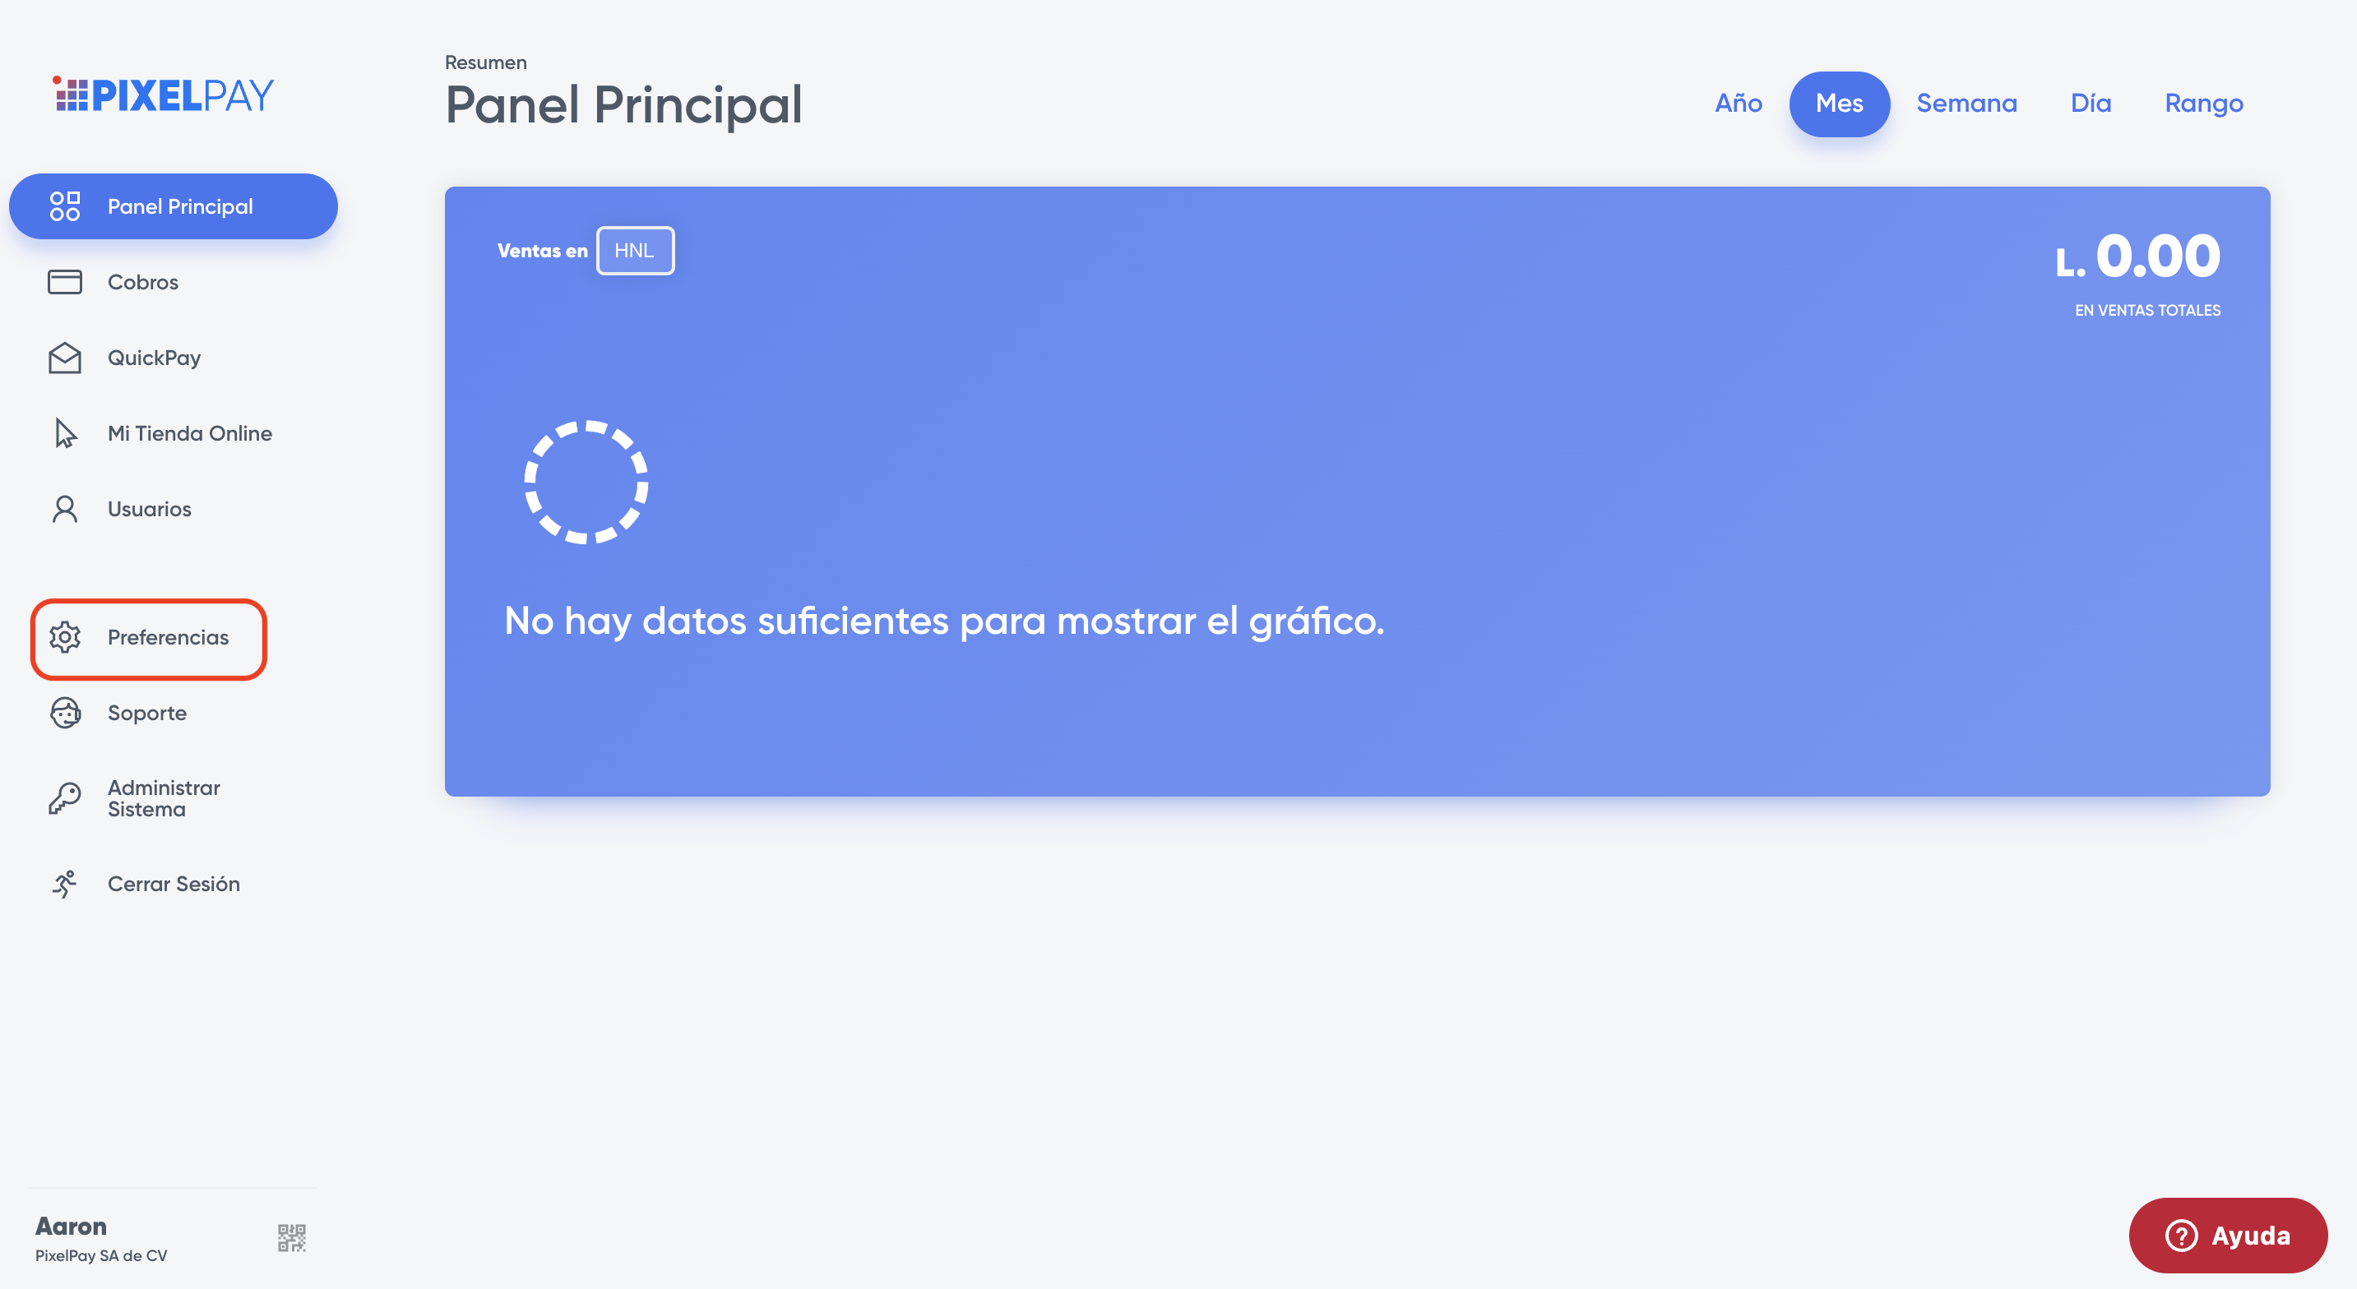
Task: Click the Panel Principal grid icon
Action: coord(65,207)
